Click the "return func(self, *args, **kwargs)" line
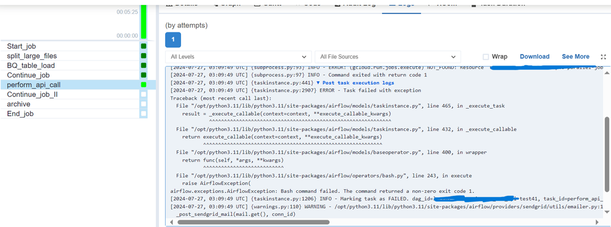 pyautogui.click(x=232, y=160)
